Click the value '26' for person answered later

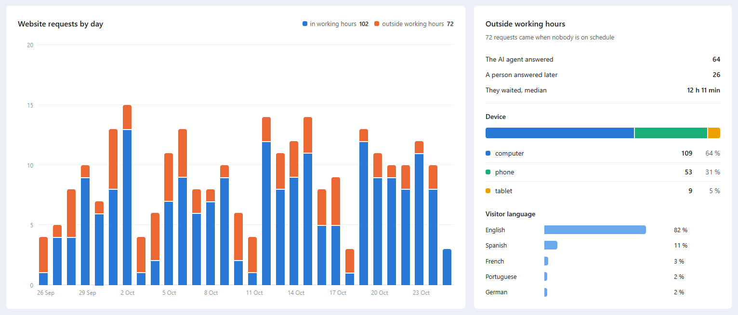[716, 75]
